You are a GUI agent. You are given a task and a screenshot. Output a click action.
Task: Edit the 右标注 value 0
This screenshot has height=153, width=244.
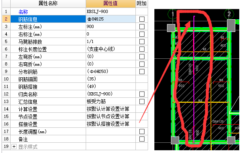[x=111, y=34]
